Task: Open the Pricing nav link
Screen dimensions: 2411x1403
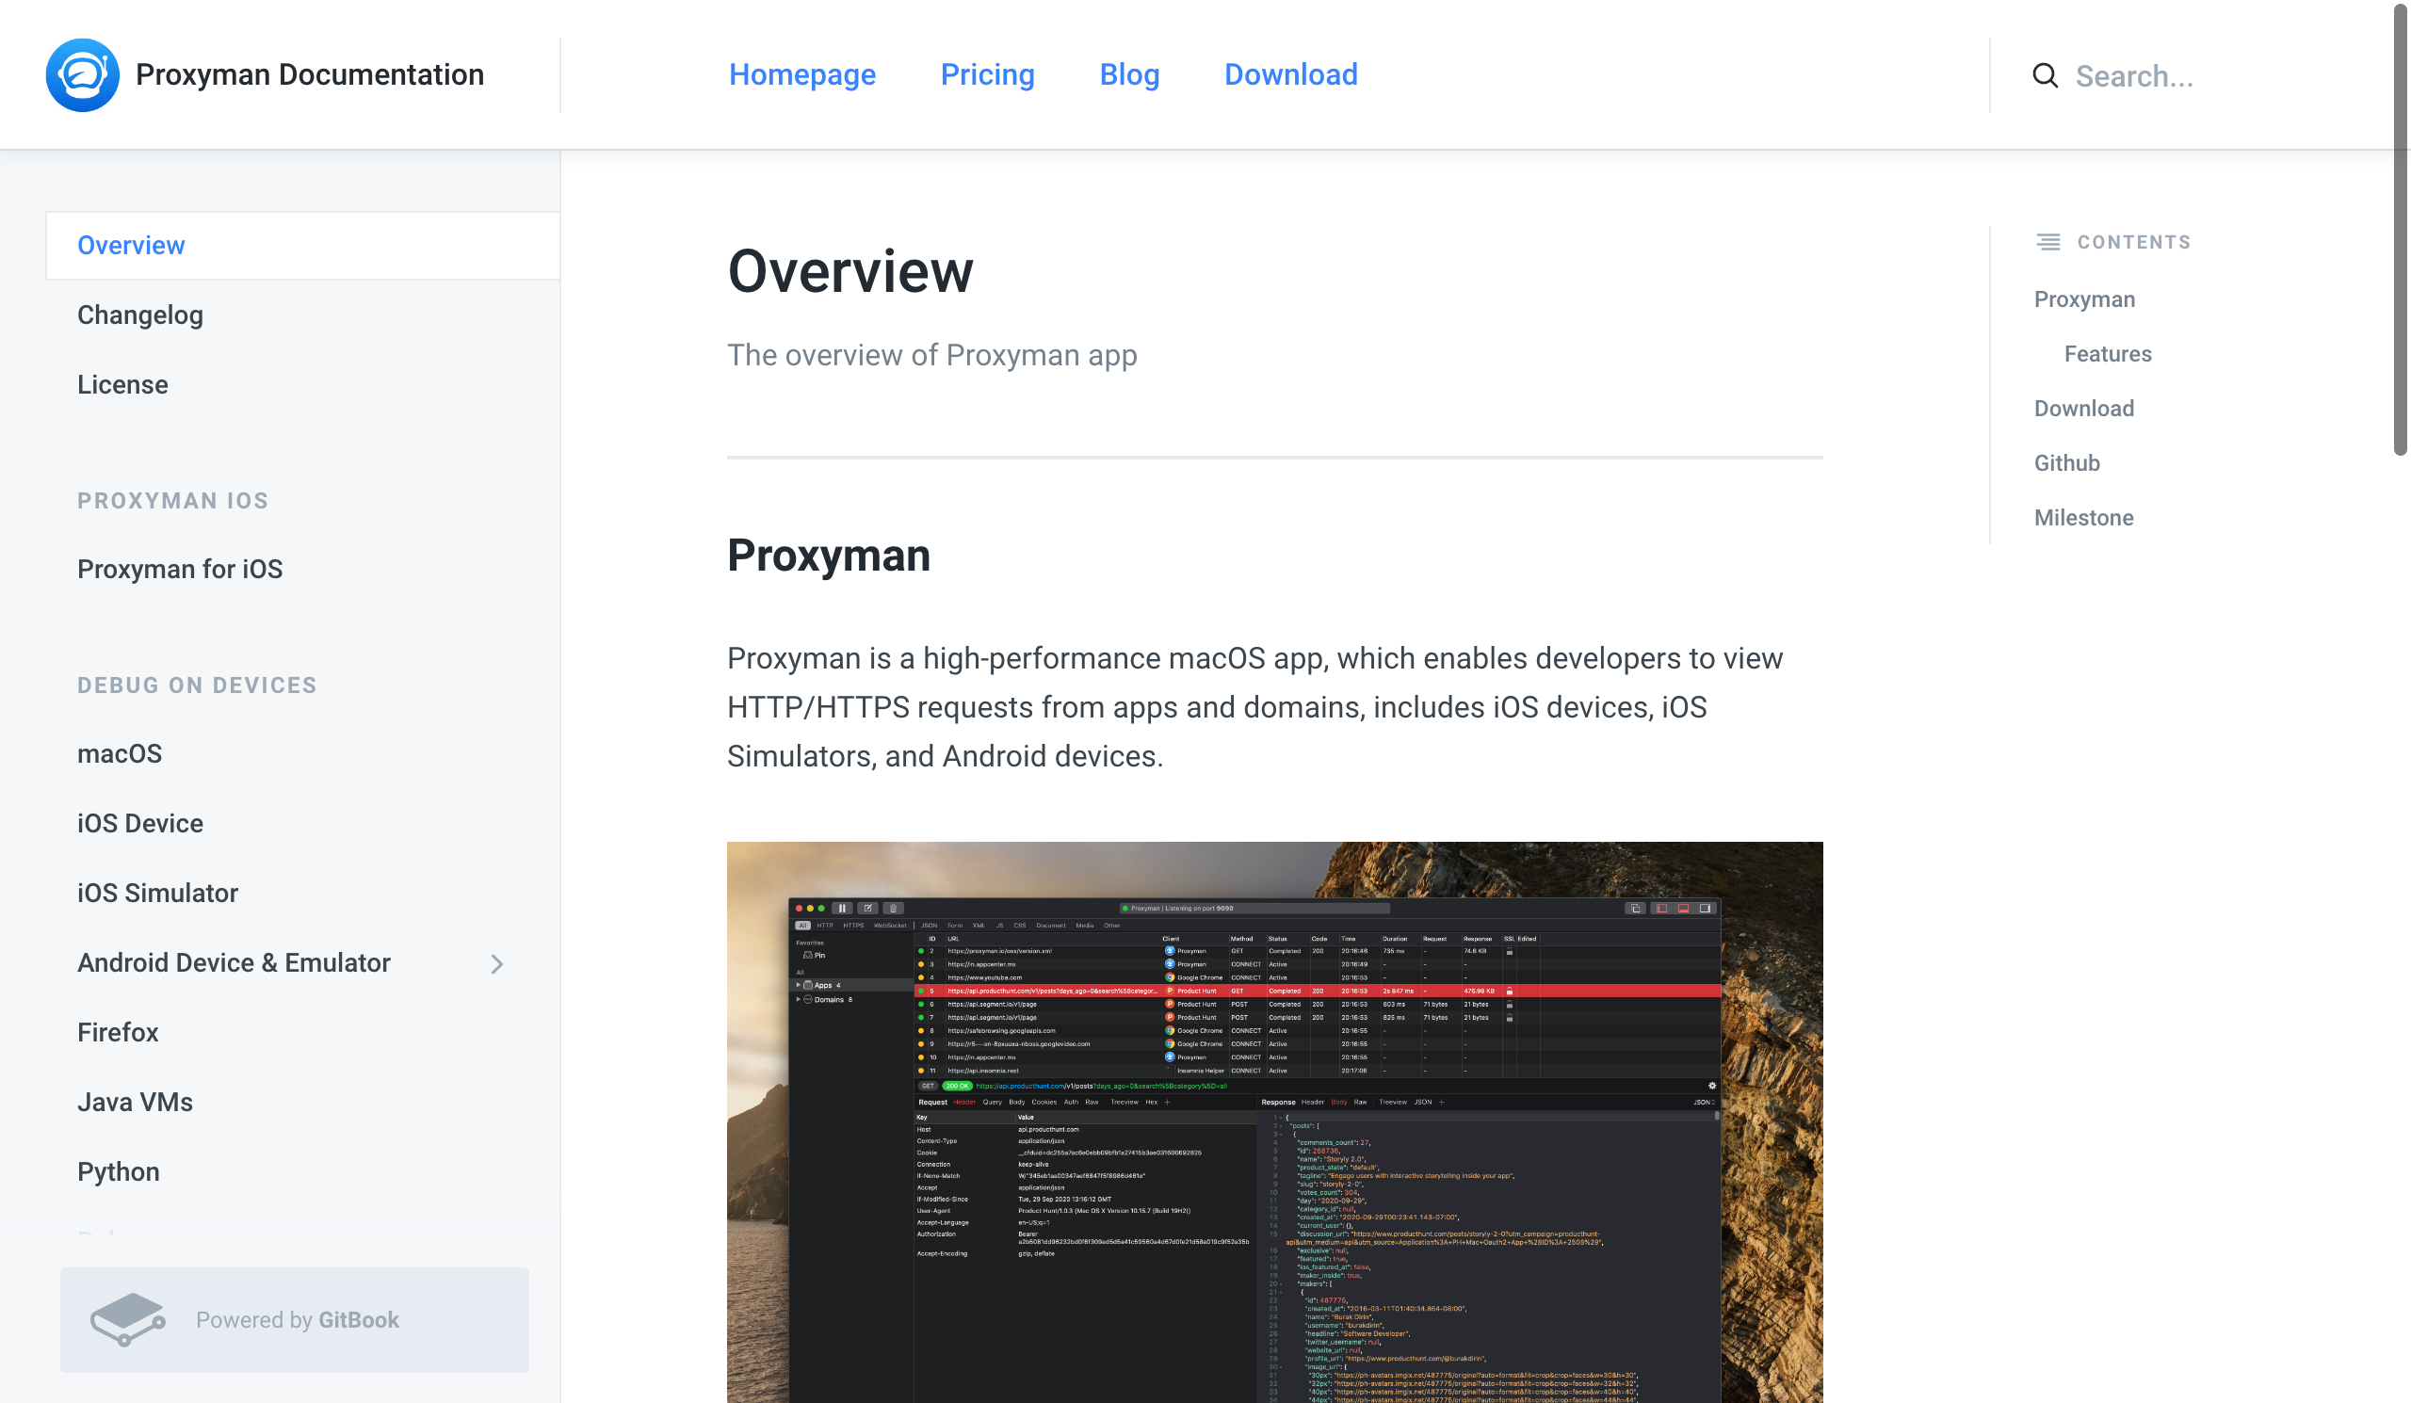Action: 986,74
